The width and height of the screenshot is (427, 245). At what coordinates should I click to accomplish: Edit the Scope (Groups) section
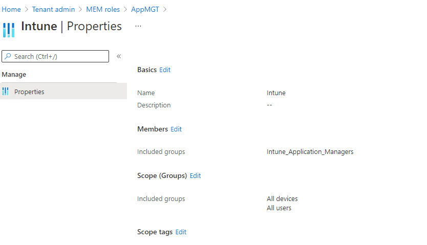click(195, 176)
